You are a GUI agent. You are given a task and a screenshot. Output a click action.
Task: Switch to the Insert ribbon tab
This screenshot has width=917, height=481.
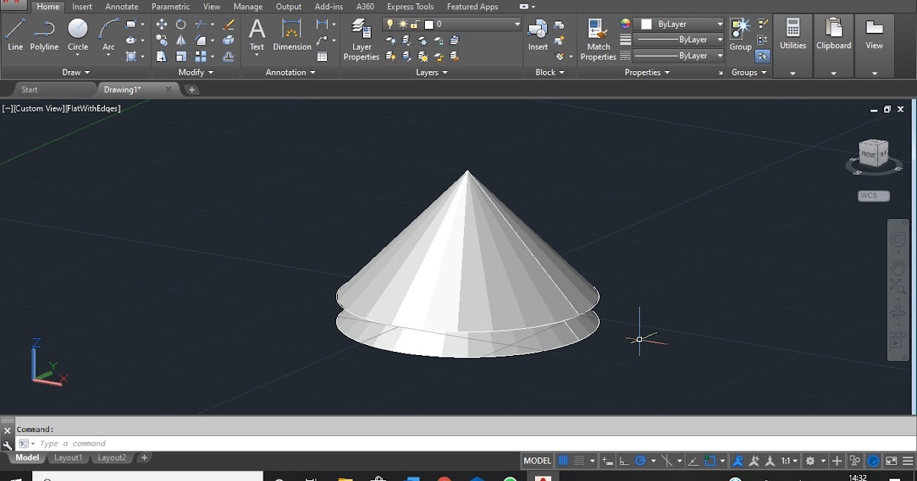pos(82,6)
